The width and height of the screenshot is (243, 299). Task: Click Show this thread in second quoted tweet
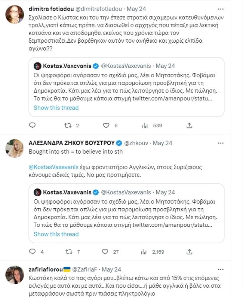point(56,234)
